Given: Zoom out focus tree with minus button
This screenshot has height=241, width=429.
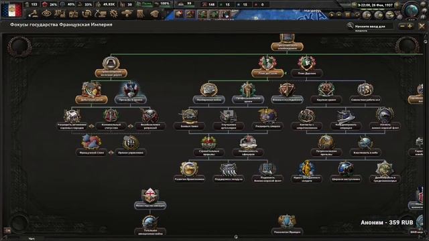Looking at the screenshot, I should pos(402,26).
